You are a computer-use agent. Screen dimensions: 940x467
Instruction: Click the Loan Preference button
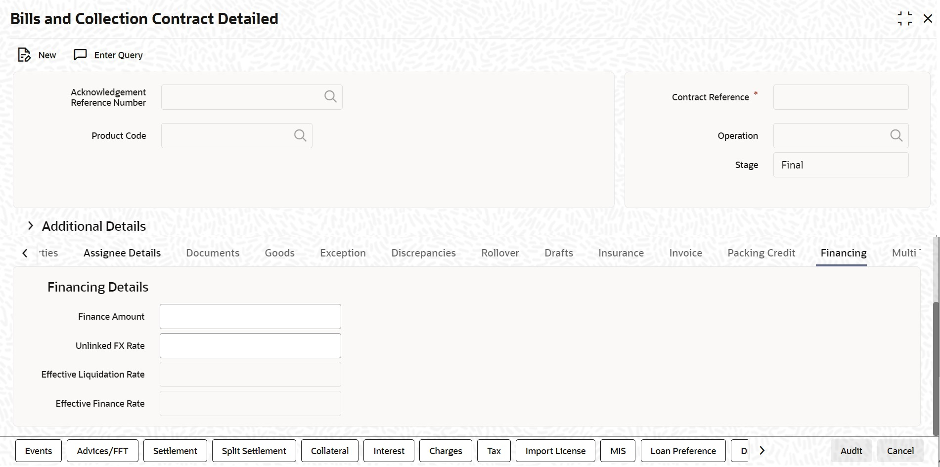tap(683, 451)
